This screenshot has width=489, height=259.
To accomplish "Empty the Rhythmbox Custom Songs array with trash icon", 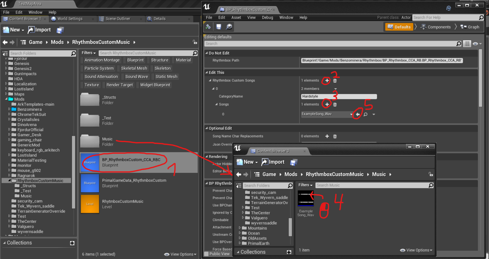I will click(335, 80).
